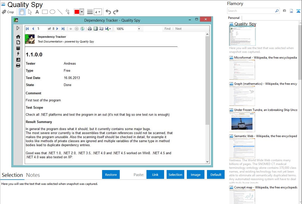Minimize the Dependency Tracker window

tap(190, 19)
